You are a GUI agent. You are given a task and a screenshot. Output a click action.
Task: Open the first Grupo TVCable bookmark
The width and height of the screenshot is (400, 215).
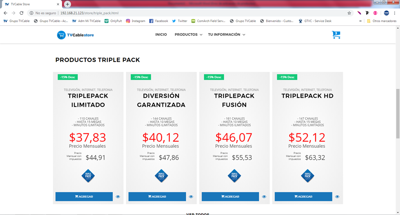point(16,21)
